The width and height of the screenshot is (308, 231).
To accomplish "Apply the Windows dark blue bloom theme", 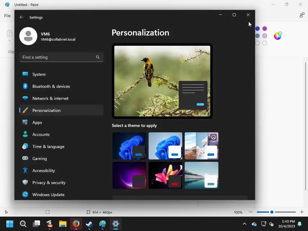I will 129,146.
